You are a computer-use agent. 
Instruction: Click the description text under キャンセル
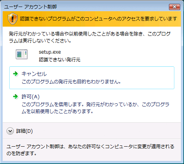click(x=71, y=82)
